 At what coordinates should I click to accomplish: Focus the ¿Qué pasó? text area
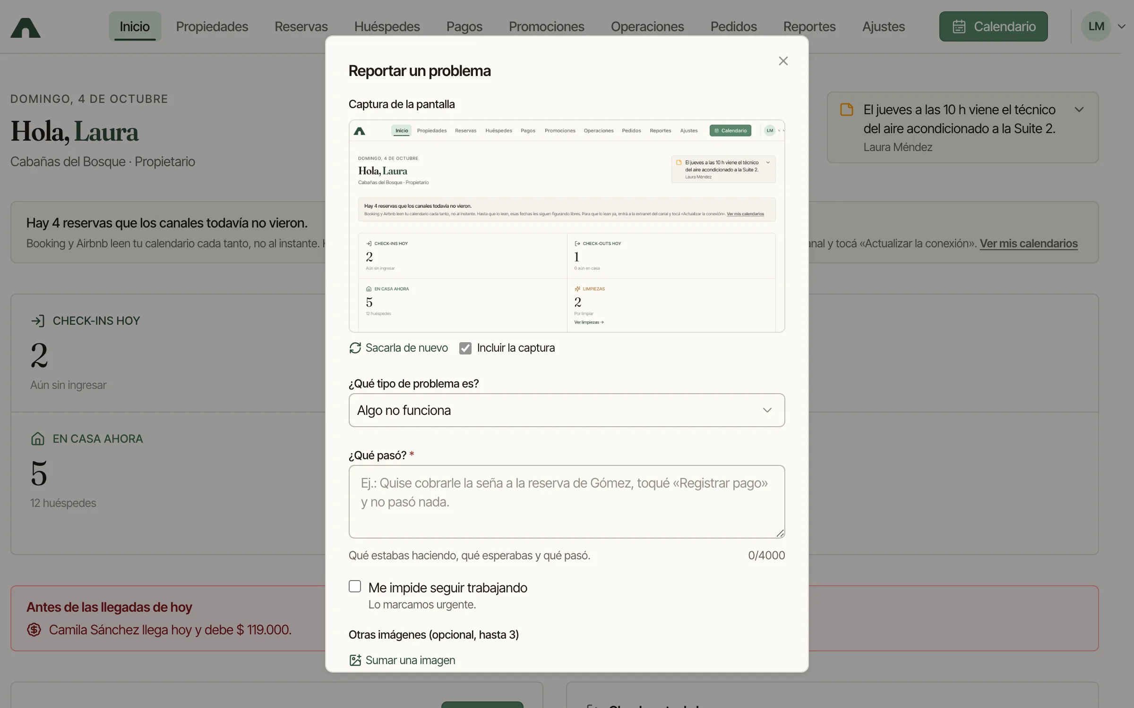[567, 502]
